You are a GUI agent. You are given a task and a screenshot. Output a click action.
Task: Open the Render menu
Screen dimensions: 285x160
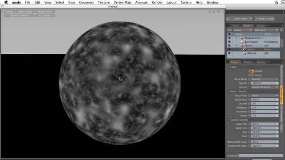157,2
